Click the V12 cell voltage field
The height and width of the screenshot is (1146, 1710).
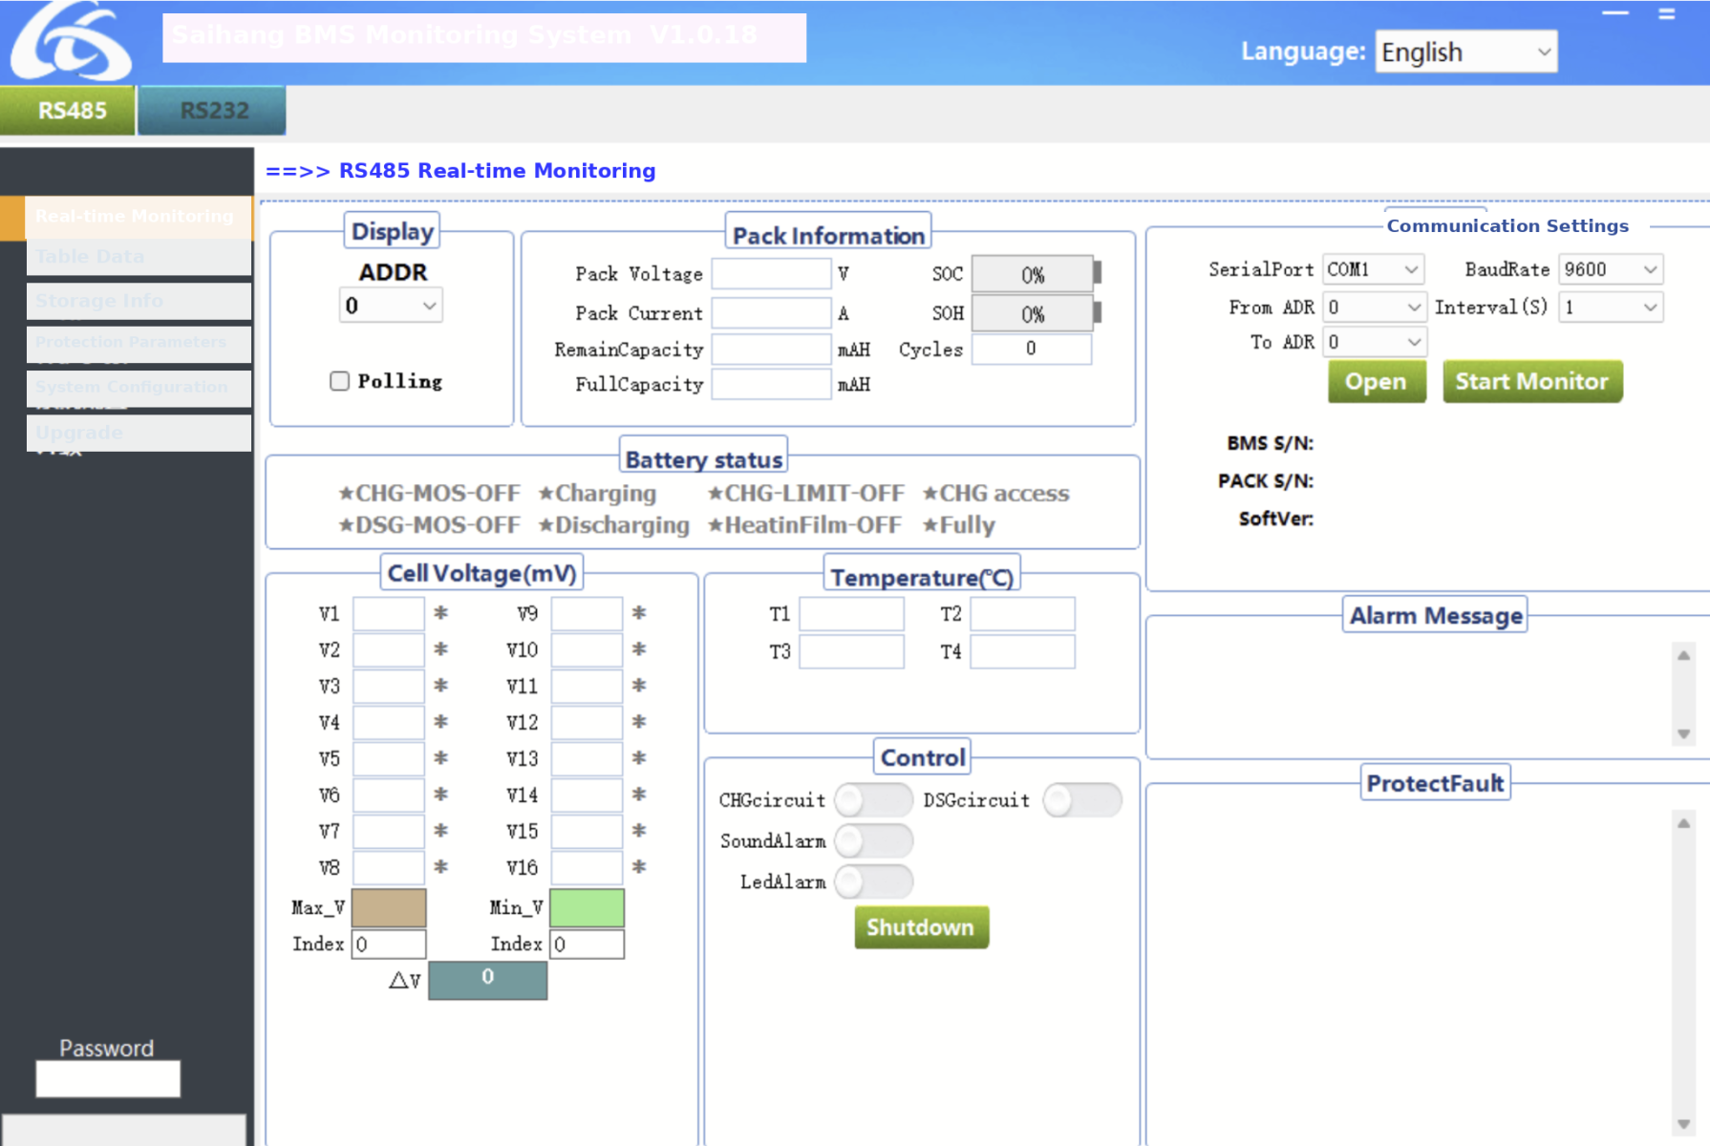588,722
